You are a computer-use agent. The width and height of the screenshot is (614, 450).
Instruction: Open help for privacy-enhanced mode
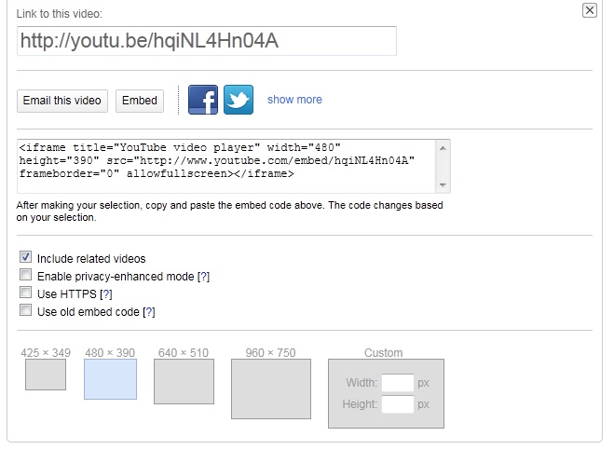pos(203,277)
